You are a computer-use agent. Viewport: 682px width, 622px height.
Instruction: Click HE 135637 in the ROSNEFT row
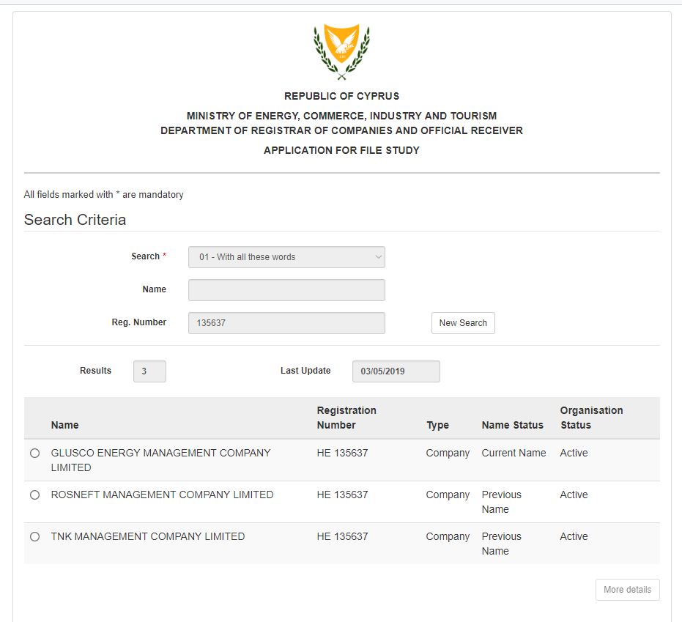click(x=342, y=495)
